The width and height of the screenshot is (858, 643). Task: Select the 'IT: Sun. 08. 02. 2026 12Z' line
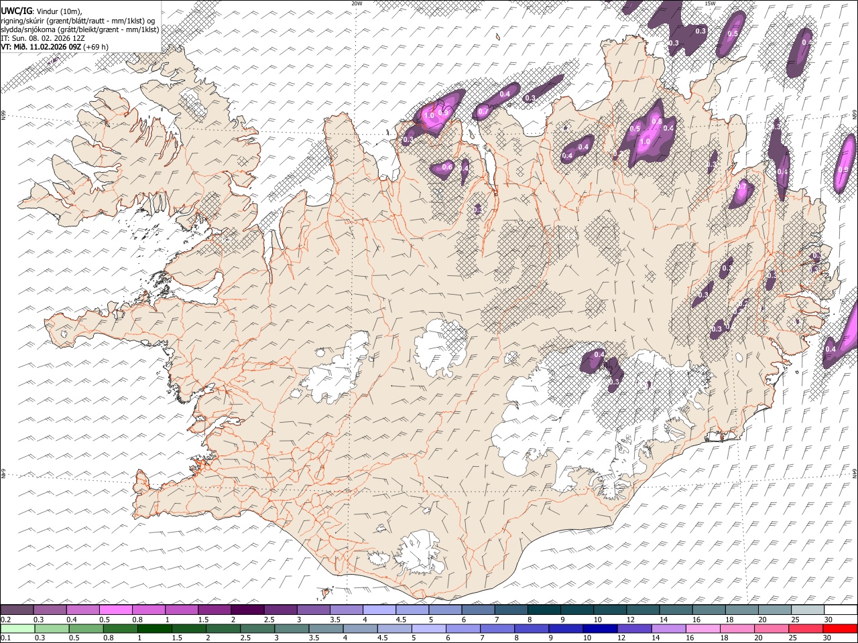tap(43, 39)
